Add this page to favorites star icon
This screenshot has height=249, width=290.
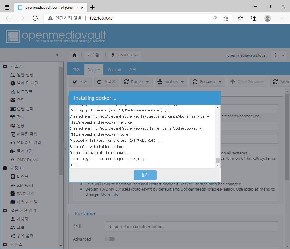pos(226,18)
